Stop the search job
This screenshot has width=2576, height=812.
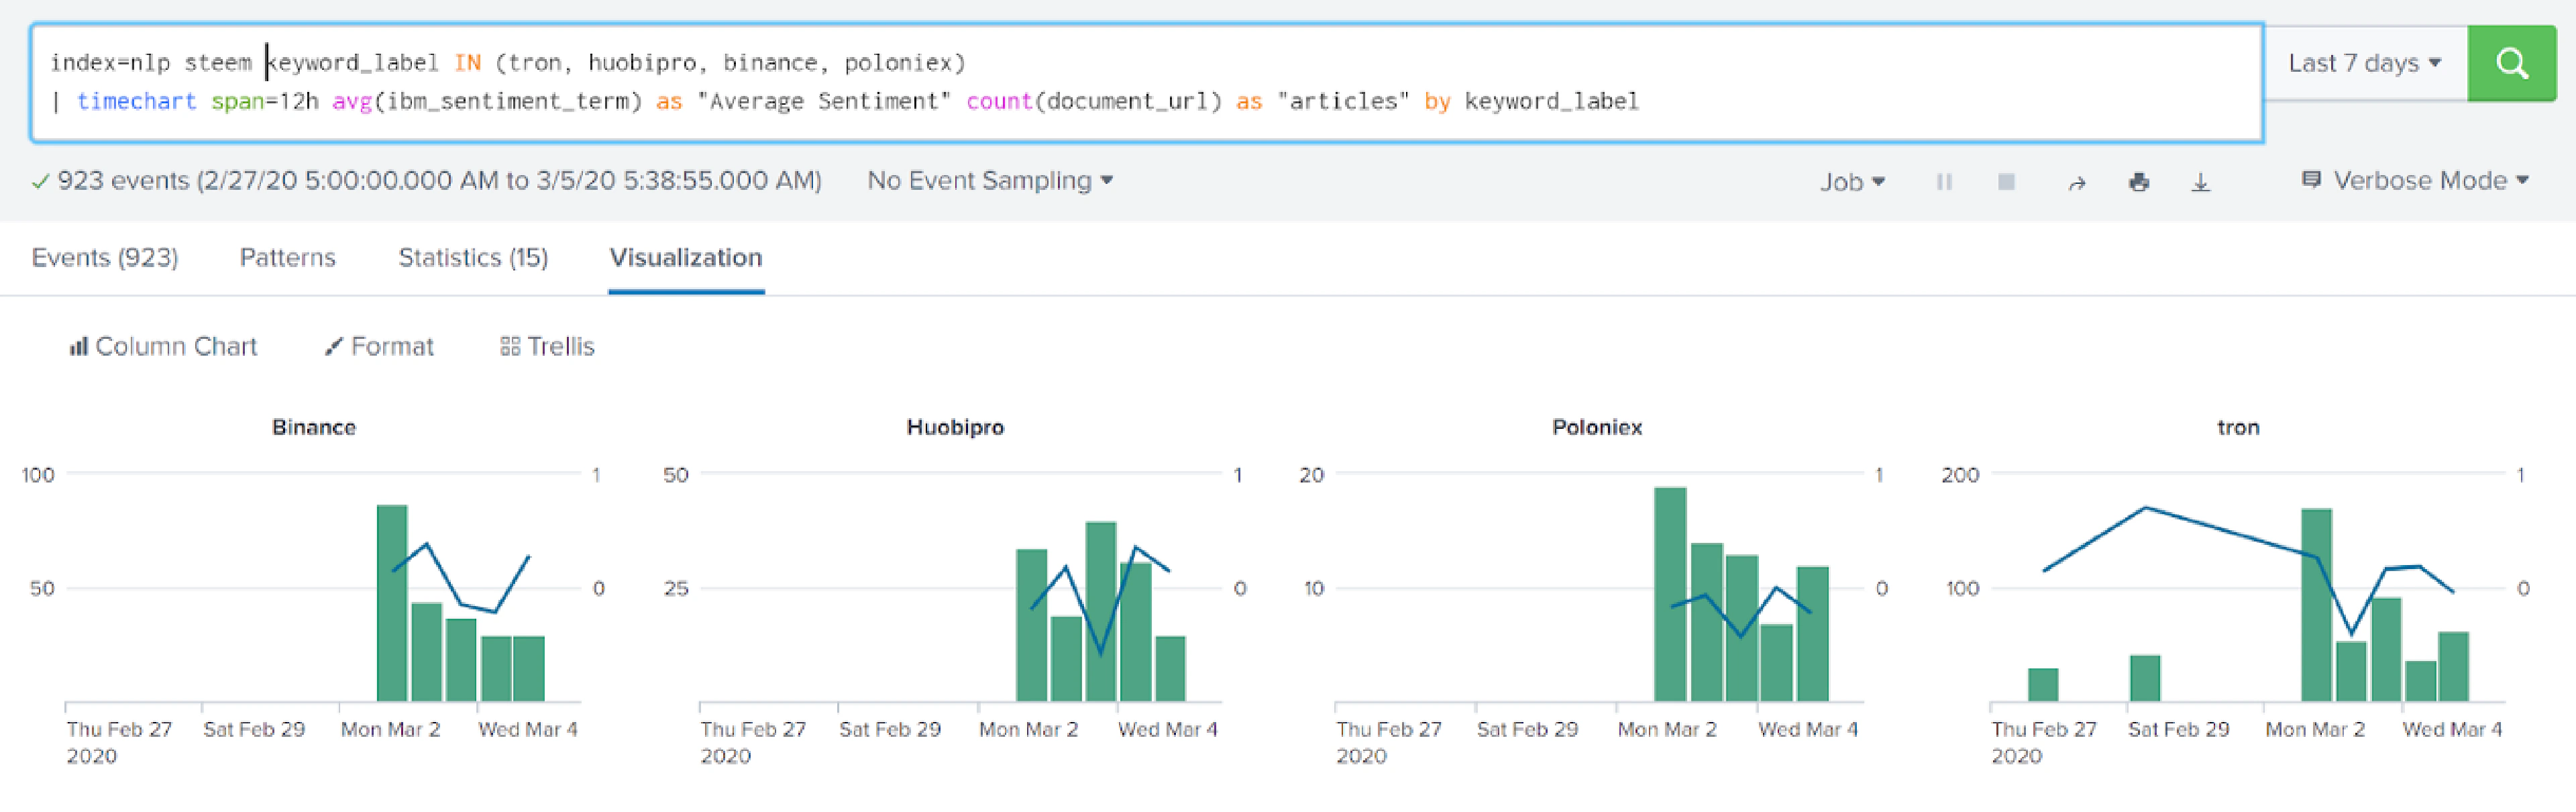tap(2006, 182)
